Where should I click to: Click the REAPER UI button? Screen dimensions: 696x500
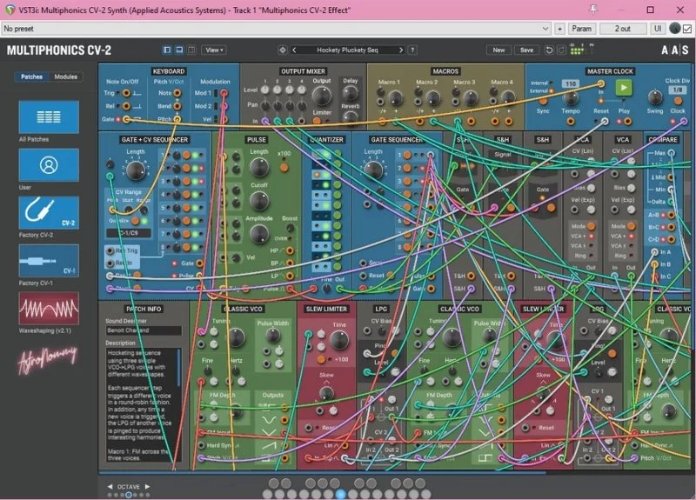(658, 29)
